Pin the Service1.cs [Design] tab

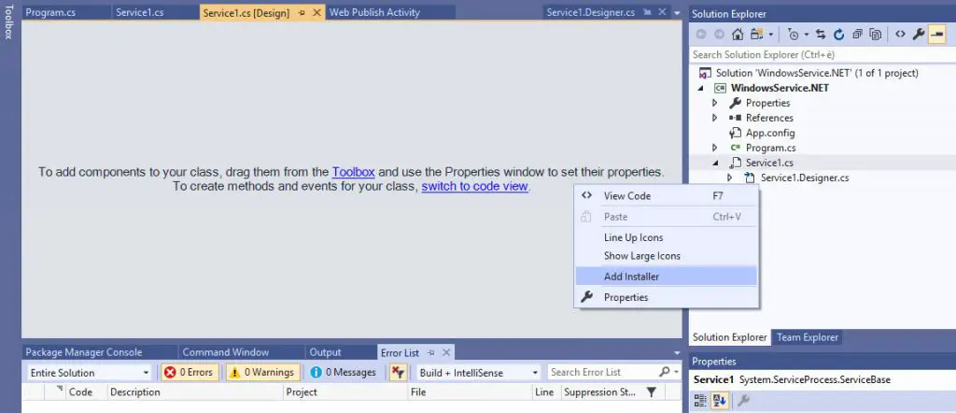point(302,12)
